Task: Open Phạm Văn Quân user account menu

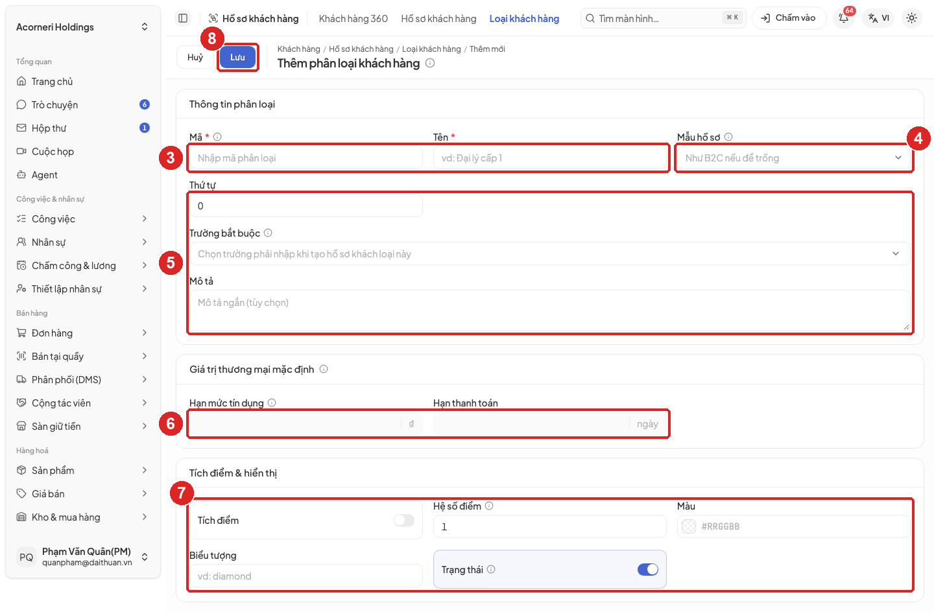Action: point(83,557)
